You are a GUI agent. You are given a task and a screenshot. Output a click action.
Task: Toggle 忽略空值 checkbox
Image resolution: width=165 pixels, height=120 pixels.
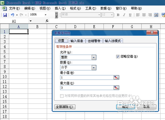point(118,57)
